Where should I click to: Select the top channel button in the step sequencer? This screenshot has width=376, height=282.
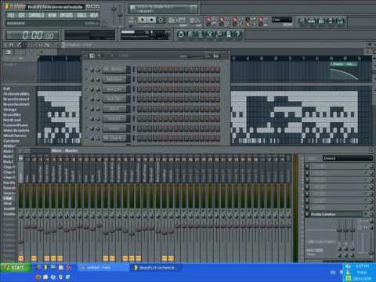click(115, 70)
